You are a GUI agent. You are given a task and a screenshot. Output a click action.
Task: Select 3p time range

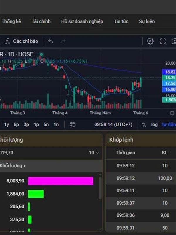coord(26,125)
